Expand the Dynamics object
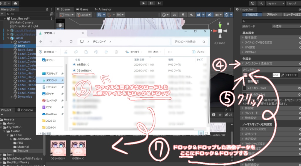Screen dimensions: 301x166 click(x=12, y=97)
